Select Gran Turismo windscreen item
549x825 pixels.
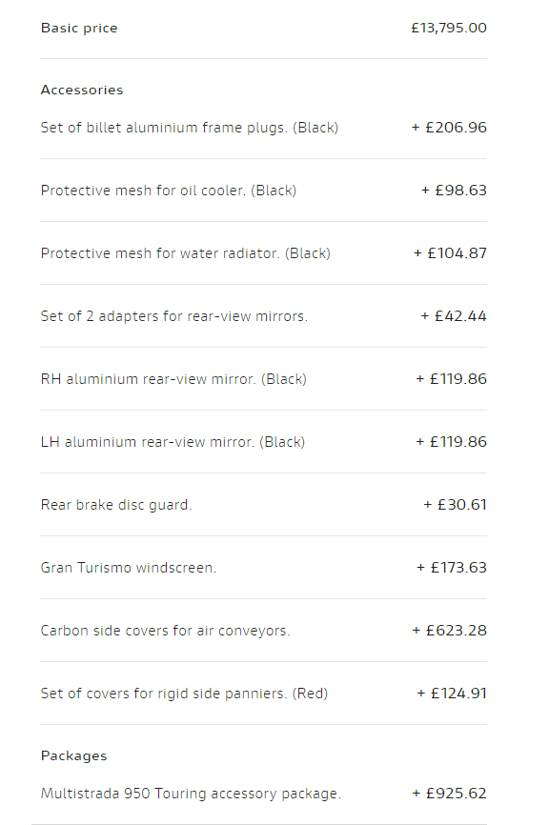tap(129, 568)
